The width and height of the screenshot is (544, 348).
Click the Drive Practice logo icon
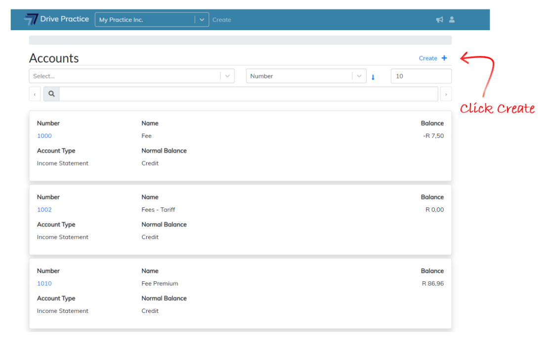(31, 19)
